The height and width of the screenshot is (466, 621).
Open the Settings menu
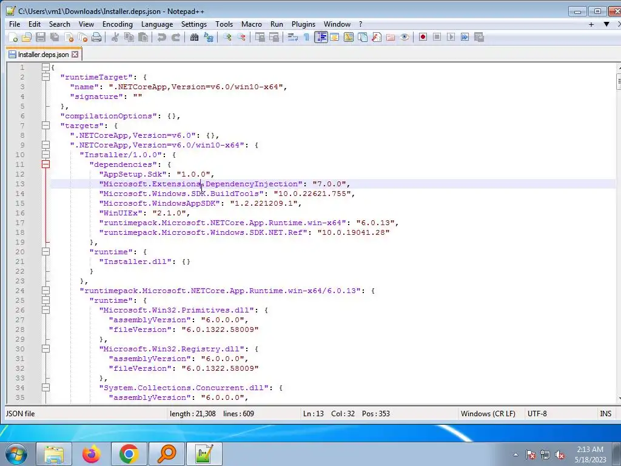(193, 24)
